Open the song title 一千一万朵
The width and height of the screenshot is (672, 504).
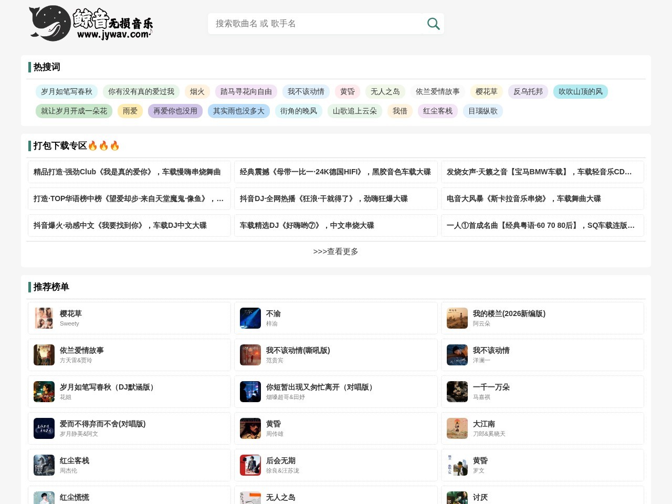pos(491,387)
